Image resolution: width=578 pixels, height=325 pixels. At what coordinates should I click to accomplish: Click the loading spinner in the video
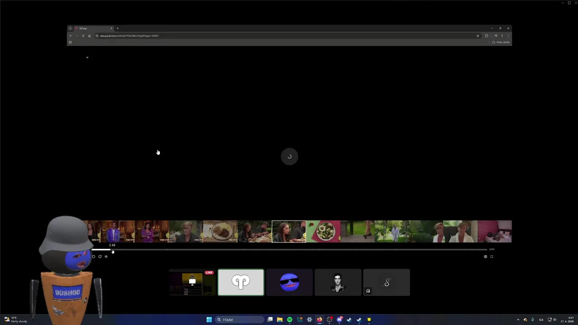(x=289, y=157)
